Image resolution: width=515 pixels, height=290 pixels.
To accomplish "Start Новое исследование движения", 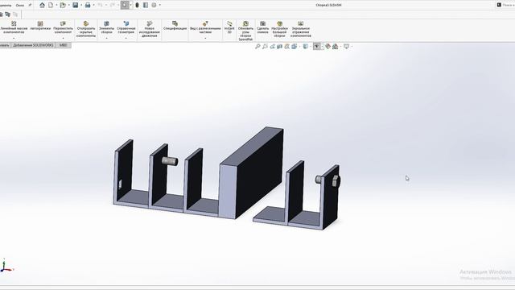I will tap(150, 29).
